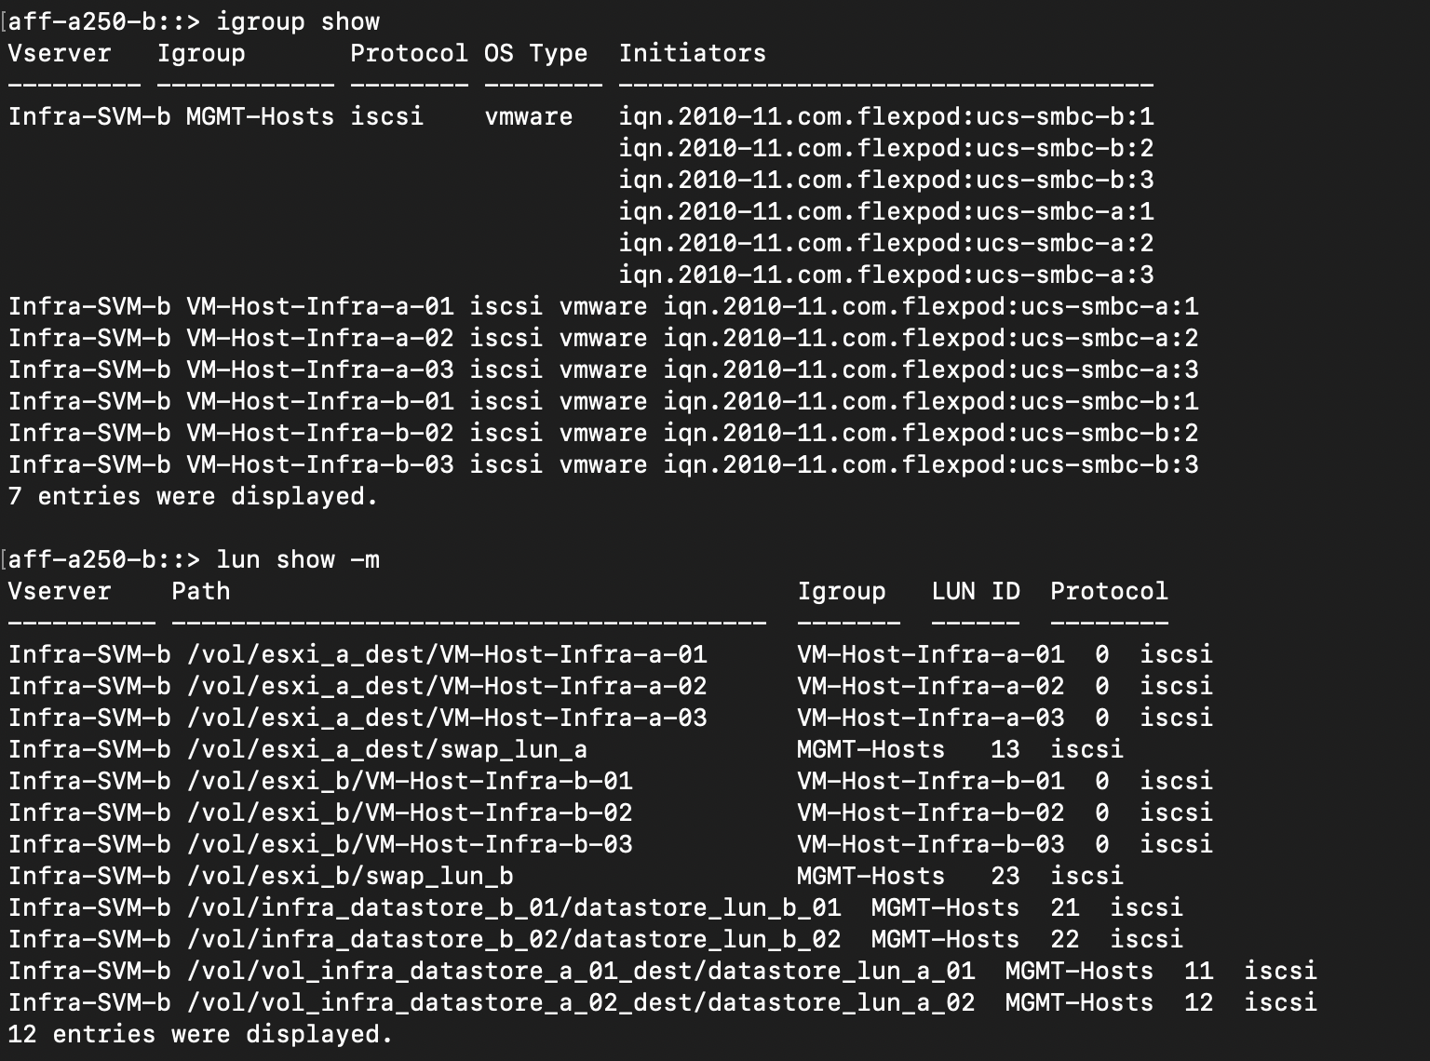Click the '12 entries were displayed.' line

(200, 1034)
